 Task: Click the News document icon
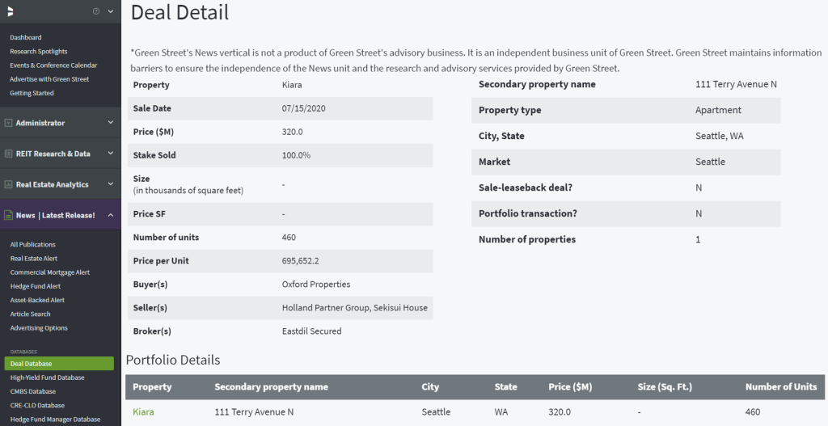[8, 215]
